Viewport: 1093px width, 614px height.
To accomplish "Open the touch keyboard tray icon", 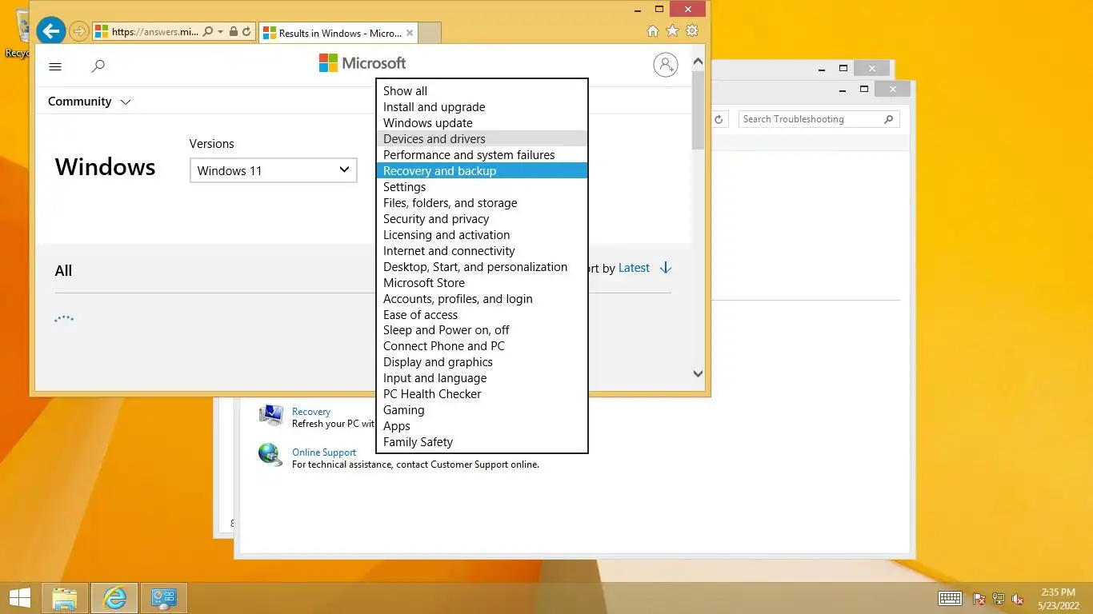I will pos(950,598).
